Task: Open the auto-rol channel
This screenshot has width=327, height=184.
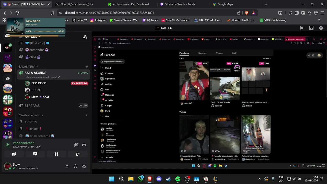Action: (x=53, y=121)
